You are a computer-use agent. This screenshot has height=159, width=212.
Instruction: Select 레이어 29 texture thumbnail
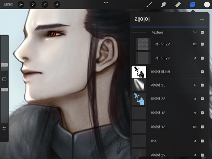coord(143,44)
